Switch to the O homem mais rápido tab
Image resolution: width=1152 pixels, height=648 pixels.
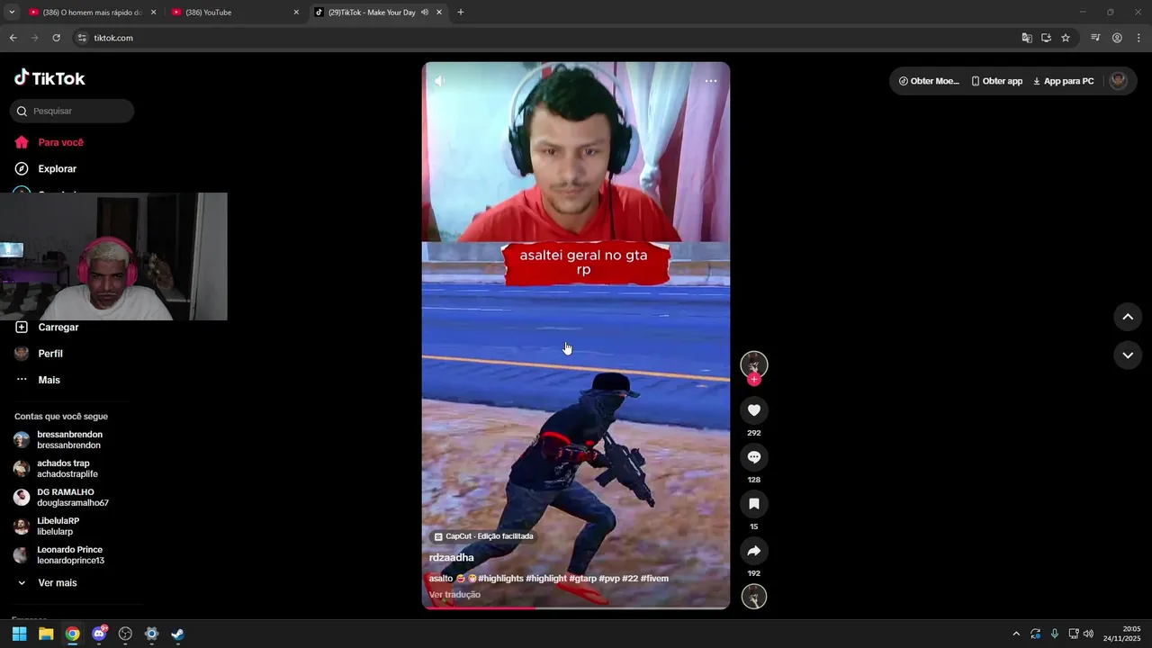(x=92, y=13)
